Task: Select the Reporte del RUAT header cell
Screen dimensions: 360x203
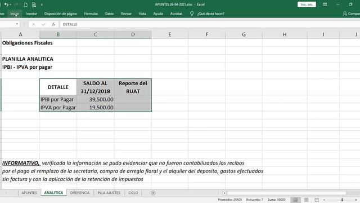Action: click(133, 87)
